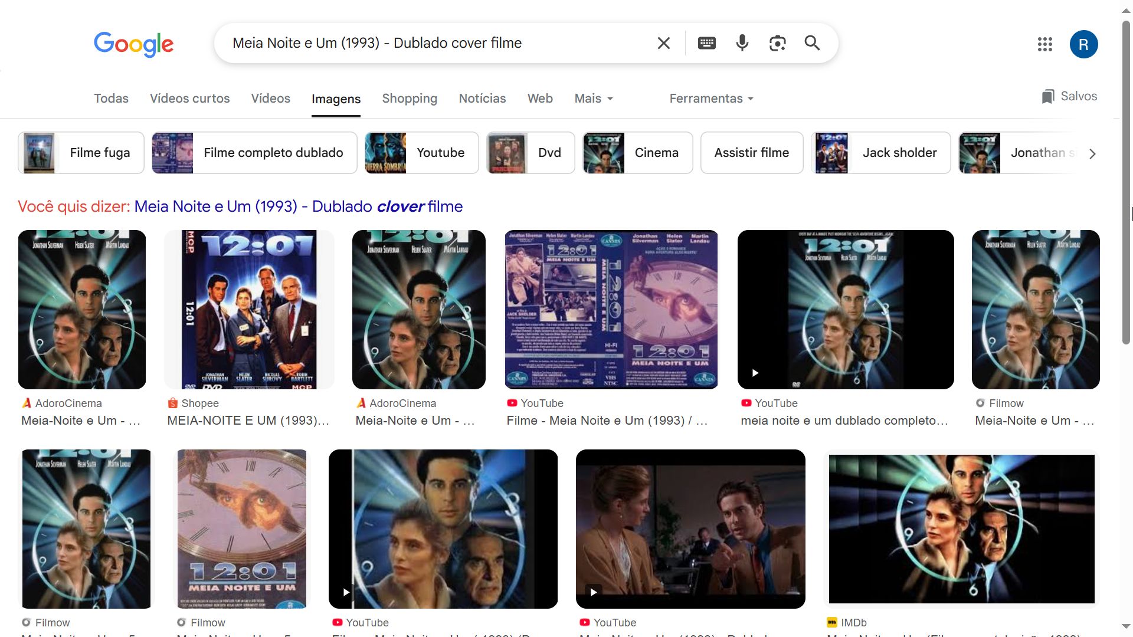Go to the Google logo homepage
This screenshot has height=637, width=1133.
(133, 44)
